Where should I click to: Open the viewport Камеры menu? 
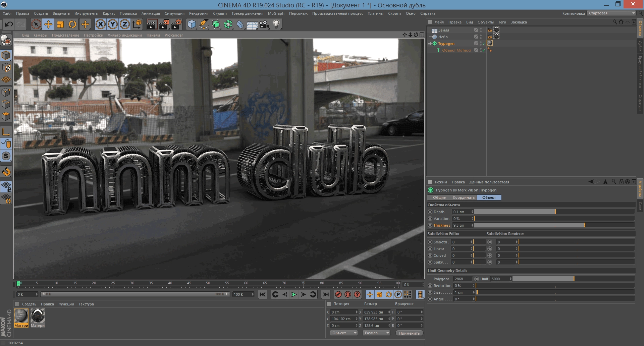[x=40, y=35]
